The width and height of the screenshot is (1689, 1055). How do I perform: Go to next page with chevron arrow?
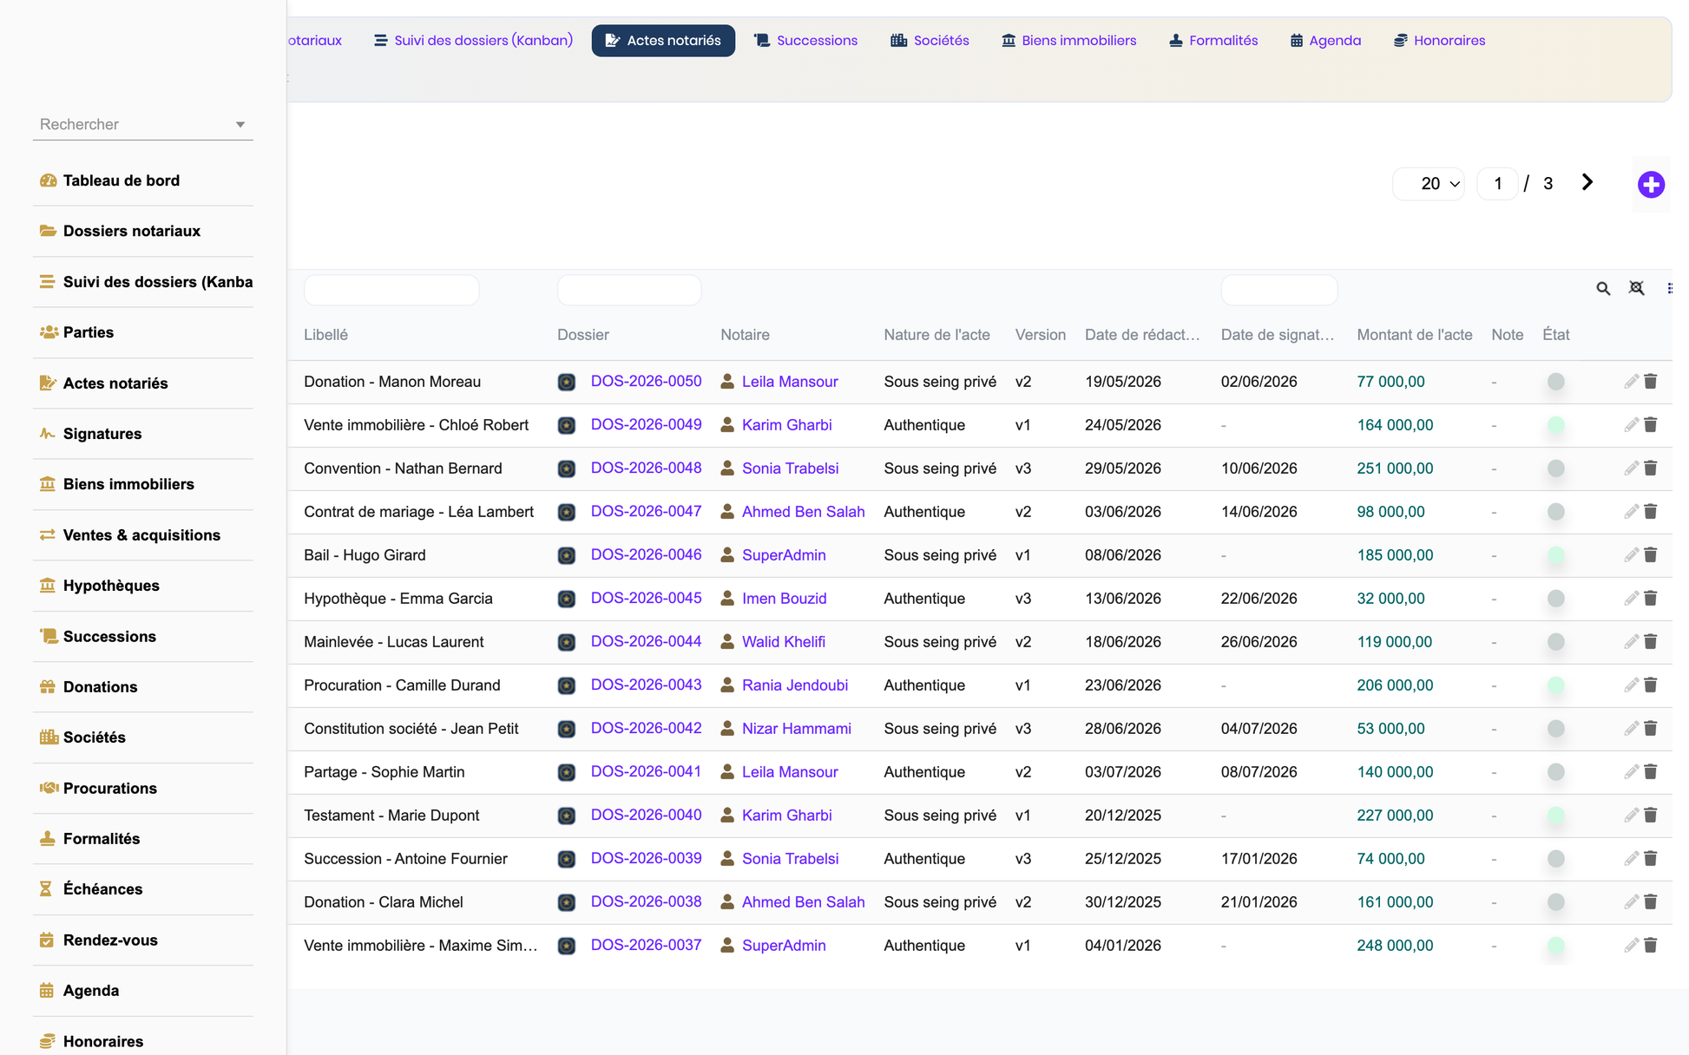pyautogui.click(x=1587, y=182)
